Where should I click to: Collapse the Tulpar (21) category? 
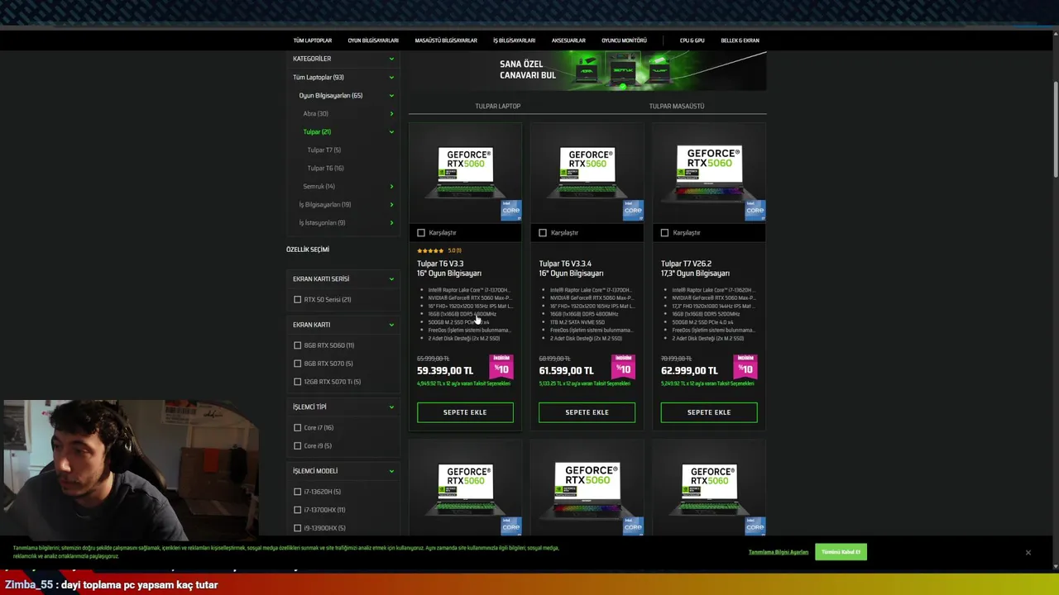(x=391, y=131)
